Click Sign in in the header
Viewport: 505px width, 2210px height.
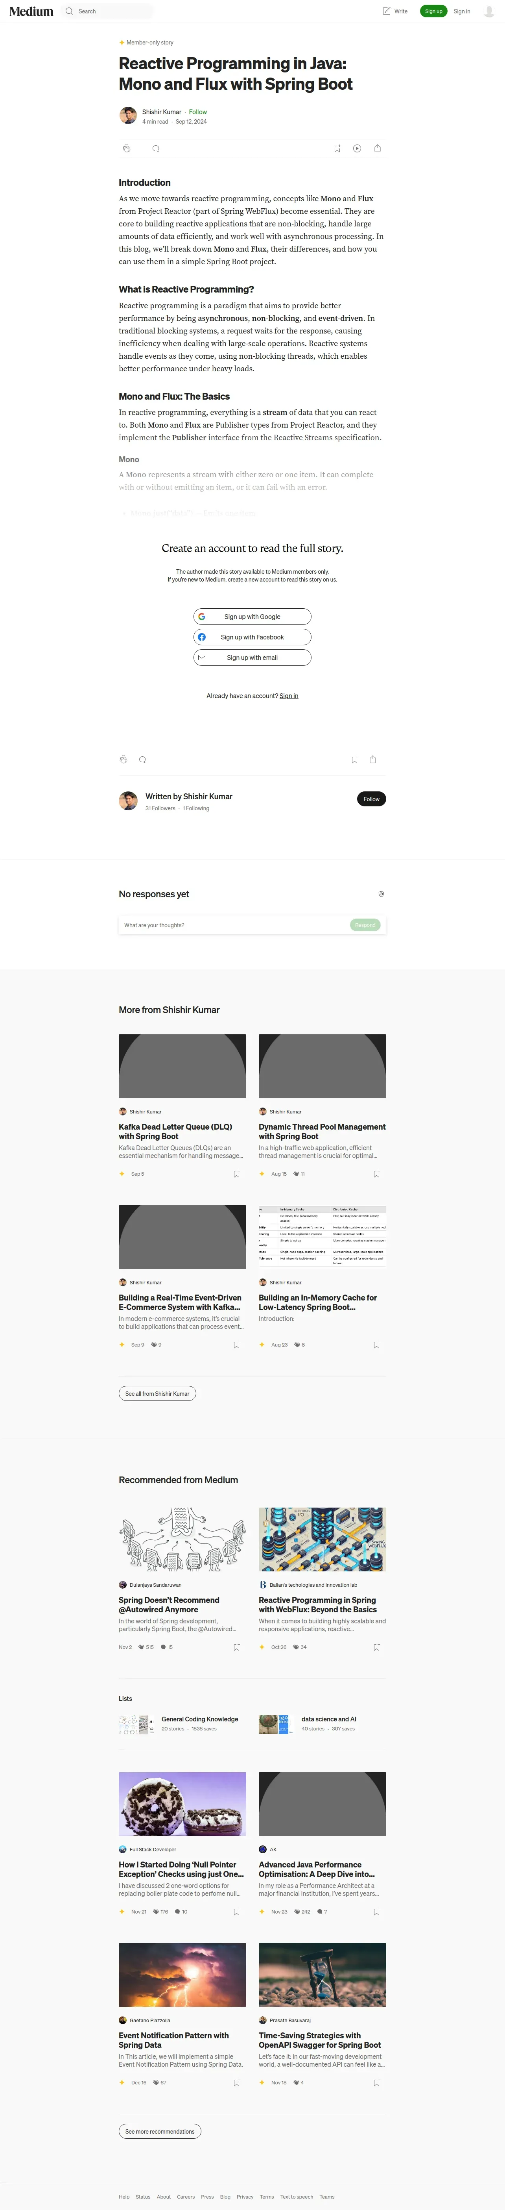462,11
